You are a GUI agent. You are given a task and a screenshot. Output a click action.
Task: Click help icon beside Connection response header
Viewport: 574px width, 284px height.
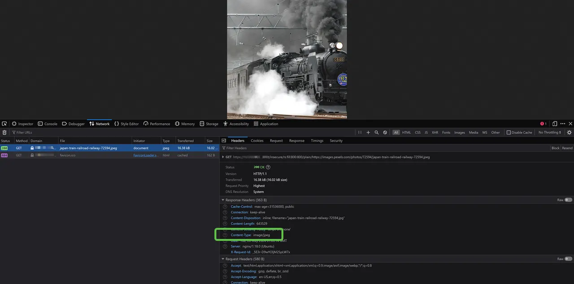(x=225, y=212)
